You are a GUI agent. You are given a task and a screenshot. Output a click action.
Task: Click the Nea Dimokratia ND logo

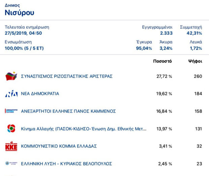[11, 94]
